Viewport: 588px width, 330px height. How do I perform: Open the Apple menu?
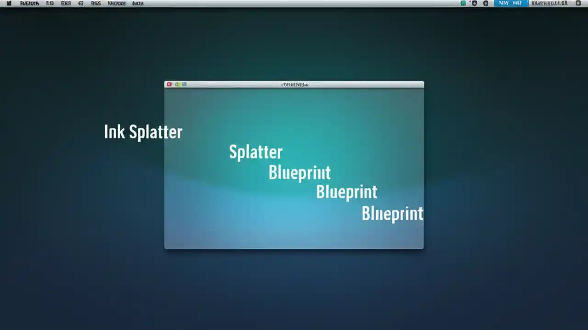[9, 3]
